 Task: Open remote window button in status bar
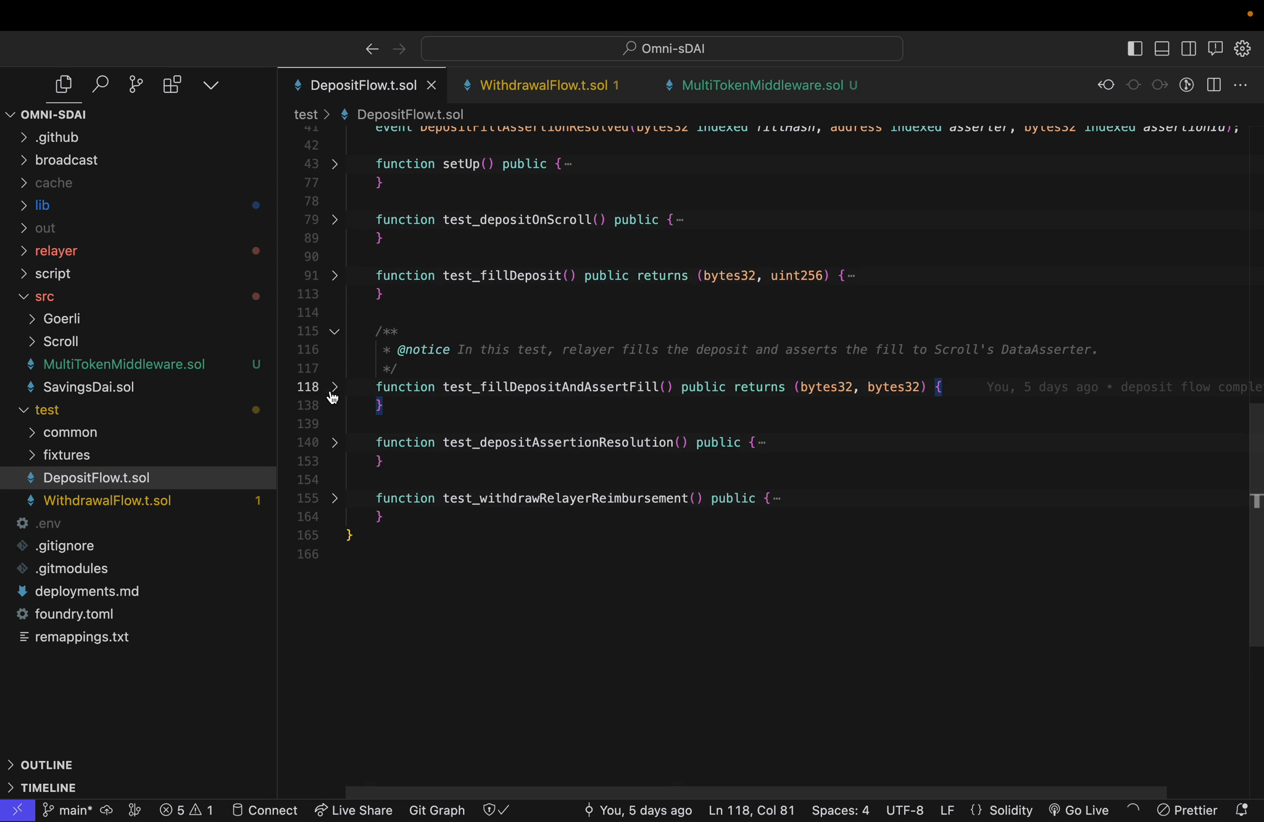tap(18, 810)
